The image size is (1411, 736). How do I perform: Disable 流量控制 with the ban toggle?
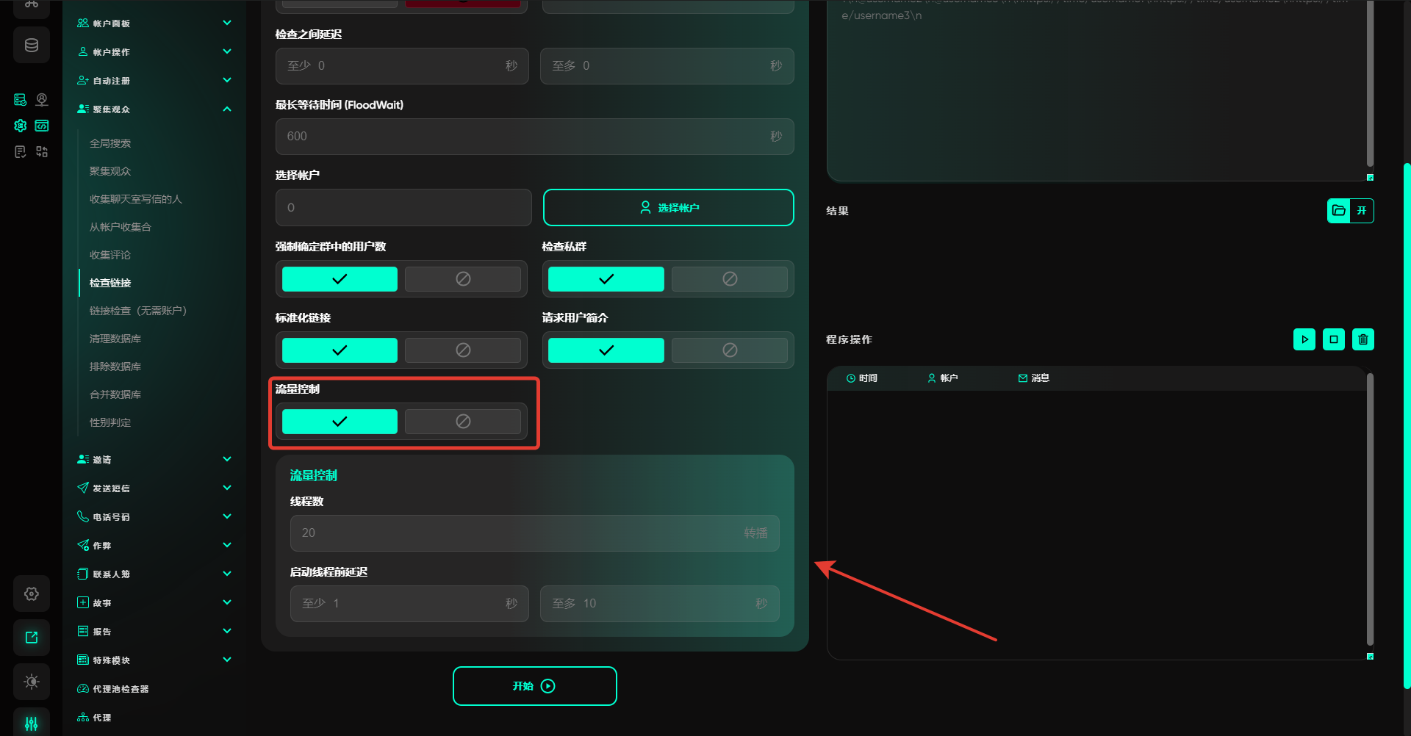[462, 422]
